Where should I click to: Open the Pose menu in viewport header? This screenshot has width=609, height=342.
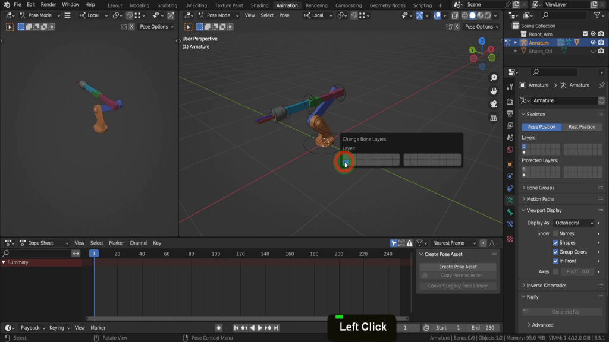[284, 15]
